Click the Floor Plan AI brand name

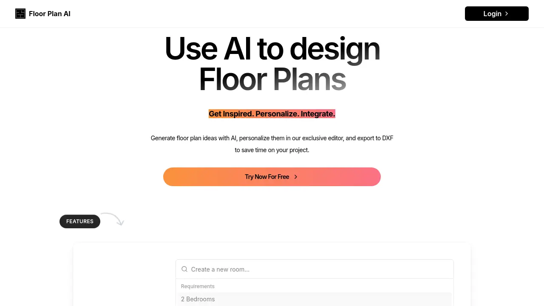(x=49, y=14)
